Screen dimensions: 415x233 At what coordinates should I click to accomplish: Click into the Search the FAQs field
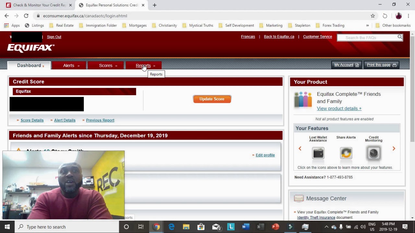tap(367, 38)
